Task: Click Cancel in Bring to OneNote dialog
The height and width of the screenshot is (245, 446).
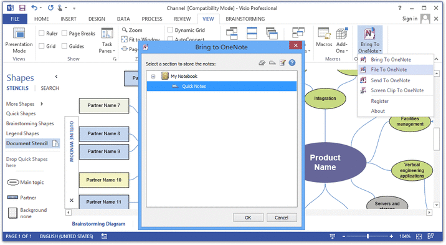Action: tap(282, 218)
